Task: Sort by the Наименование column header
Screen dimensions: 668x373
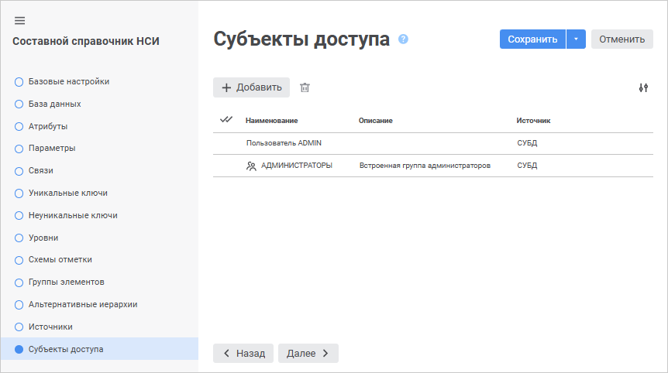Action: point(271,121)
